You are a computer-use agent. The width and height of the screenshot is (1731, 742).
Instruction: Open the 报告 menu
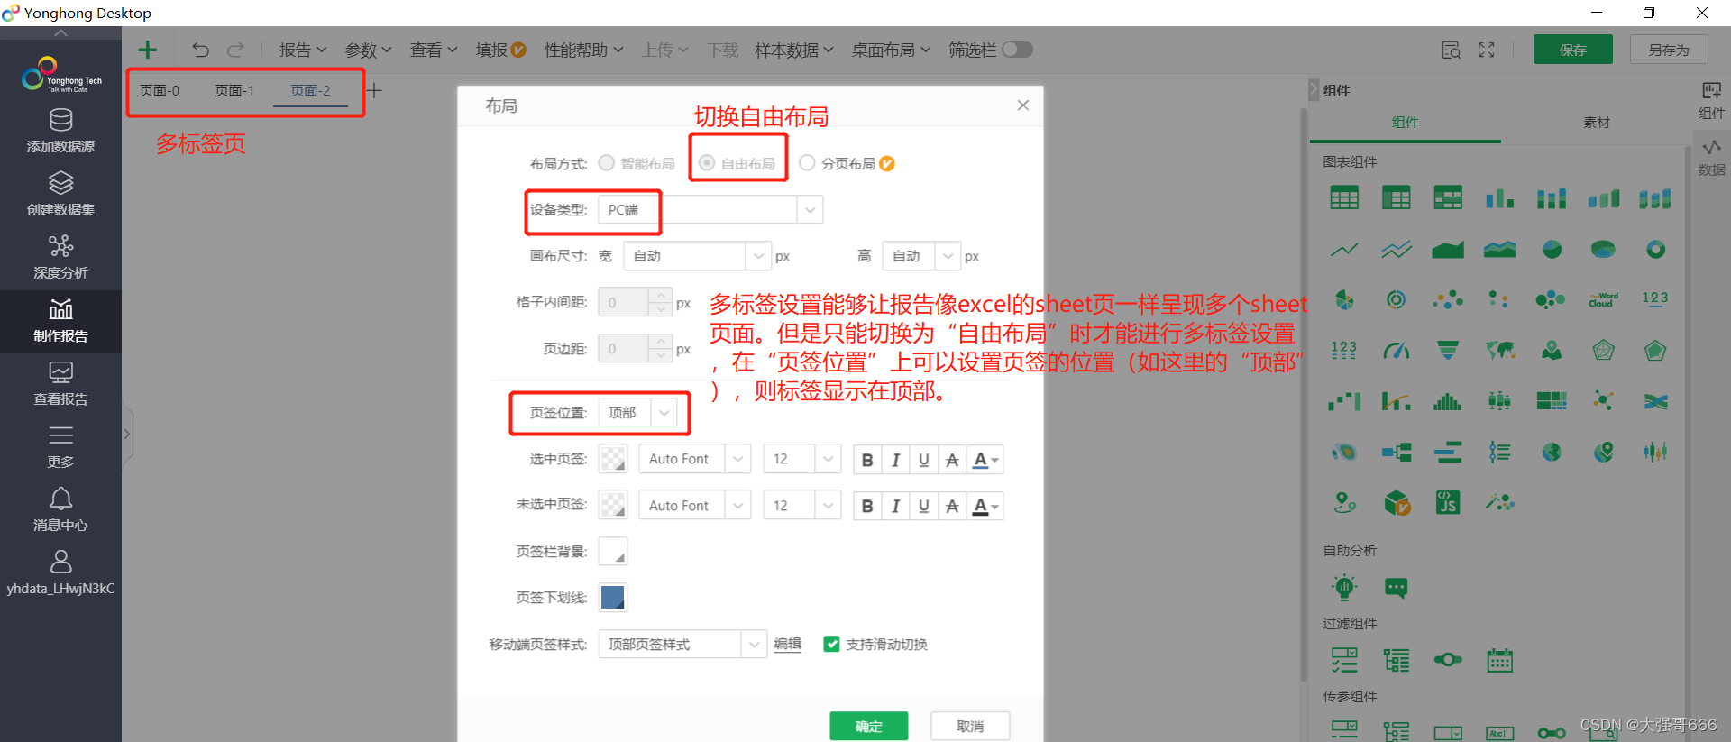pyautogui.click(x=303, y=50)
